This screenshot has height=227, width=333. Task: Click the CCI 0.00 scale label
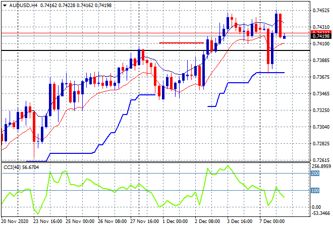pyautogui.click(x=316, y=207)
